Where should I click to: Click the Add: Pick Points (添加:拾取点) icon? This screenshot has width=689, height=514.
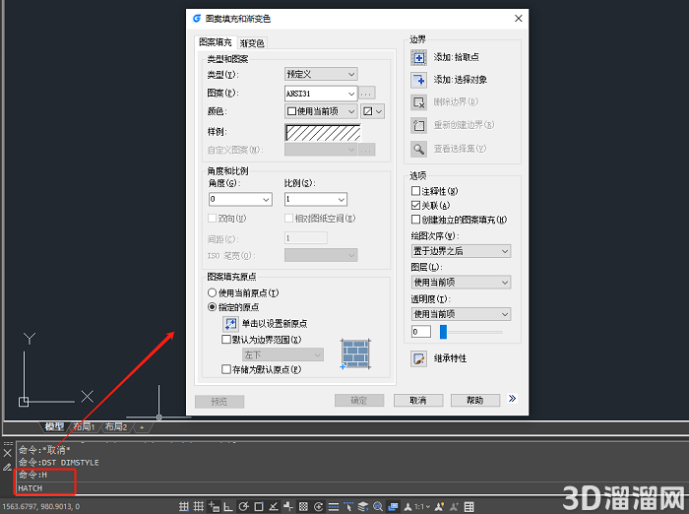pyautogui.click(x=418, y=57)
